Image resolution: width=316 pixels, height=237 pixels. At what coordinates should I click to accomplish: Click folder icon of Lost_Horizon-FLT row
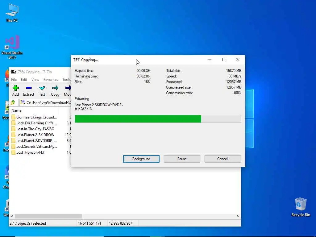point(14,152)
